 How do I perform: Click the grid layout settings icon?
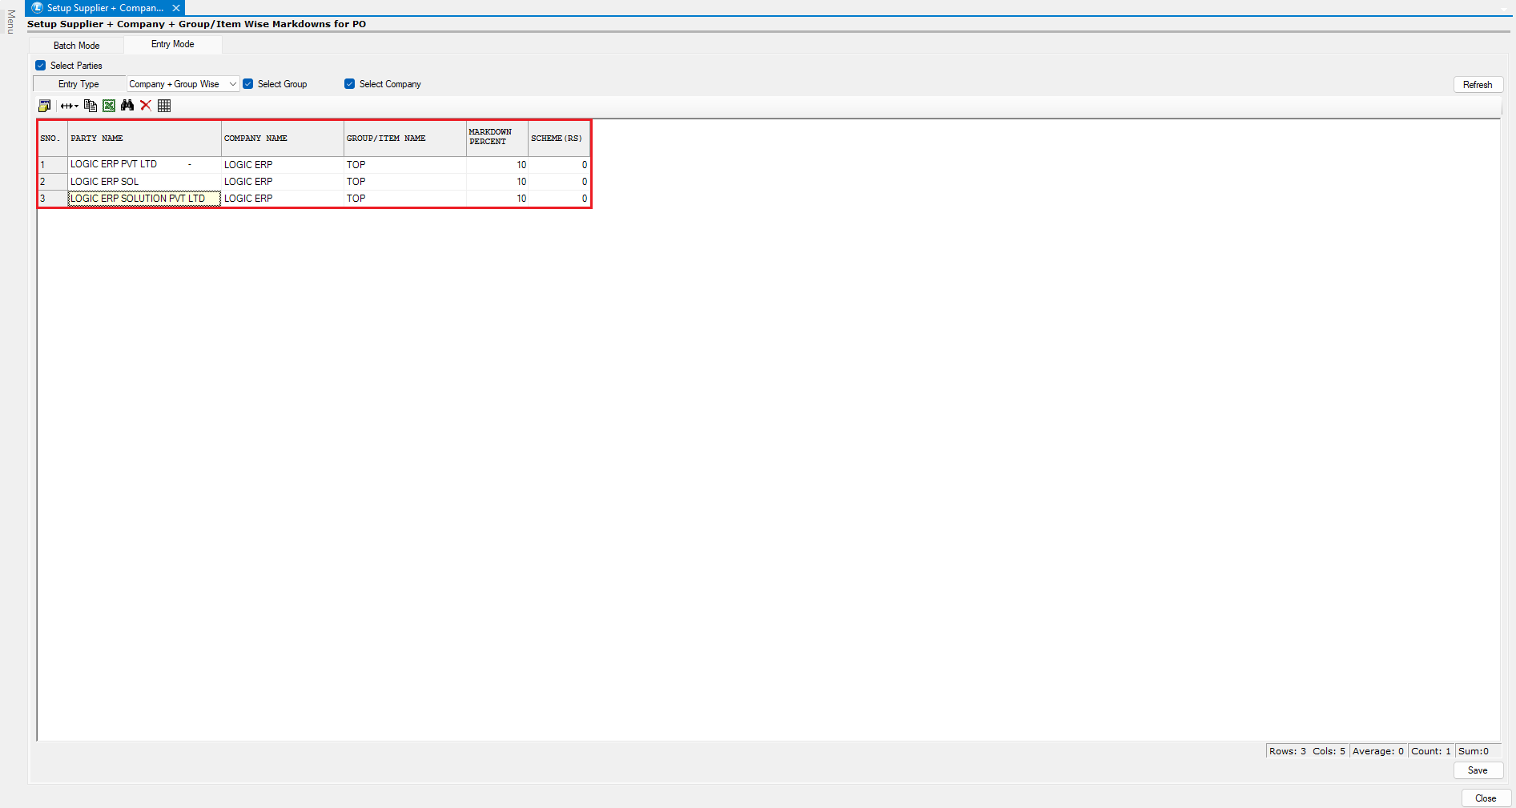(x=45, y=106)
